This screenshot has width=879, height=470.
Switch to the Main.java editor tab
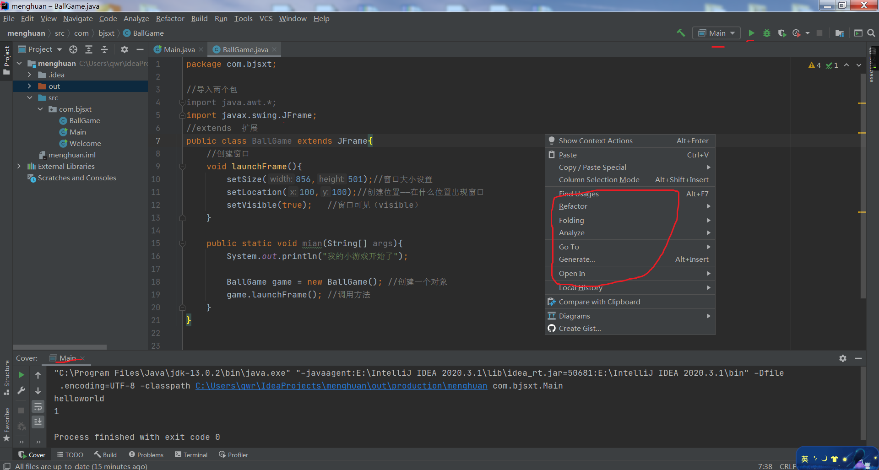point(179,49)
